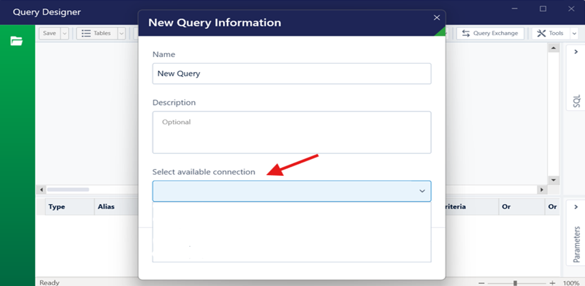Expand the SQL side panel chevron

[x=576, y=52]
